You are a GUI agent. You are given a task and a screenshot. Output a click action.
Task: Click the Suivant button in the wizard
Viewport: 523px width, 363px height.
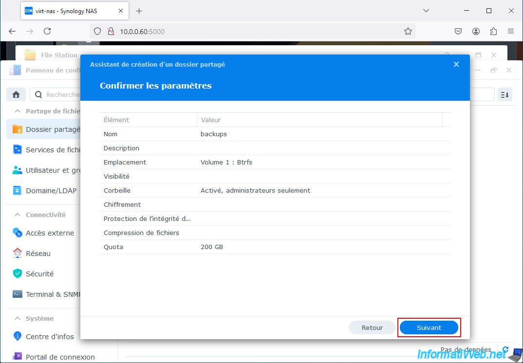[x=429, y=327]
